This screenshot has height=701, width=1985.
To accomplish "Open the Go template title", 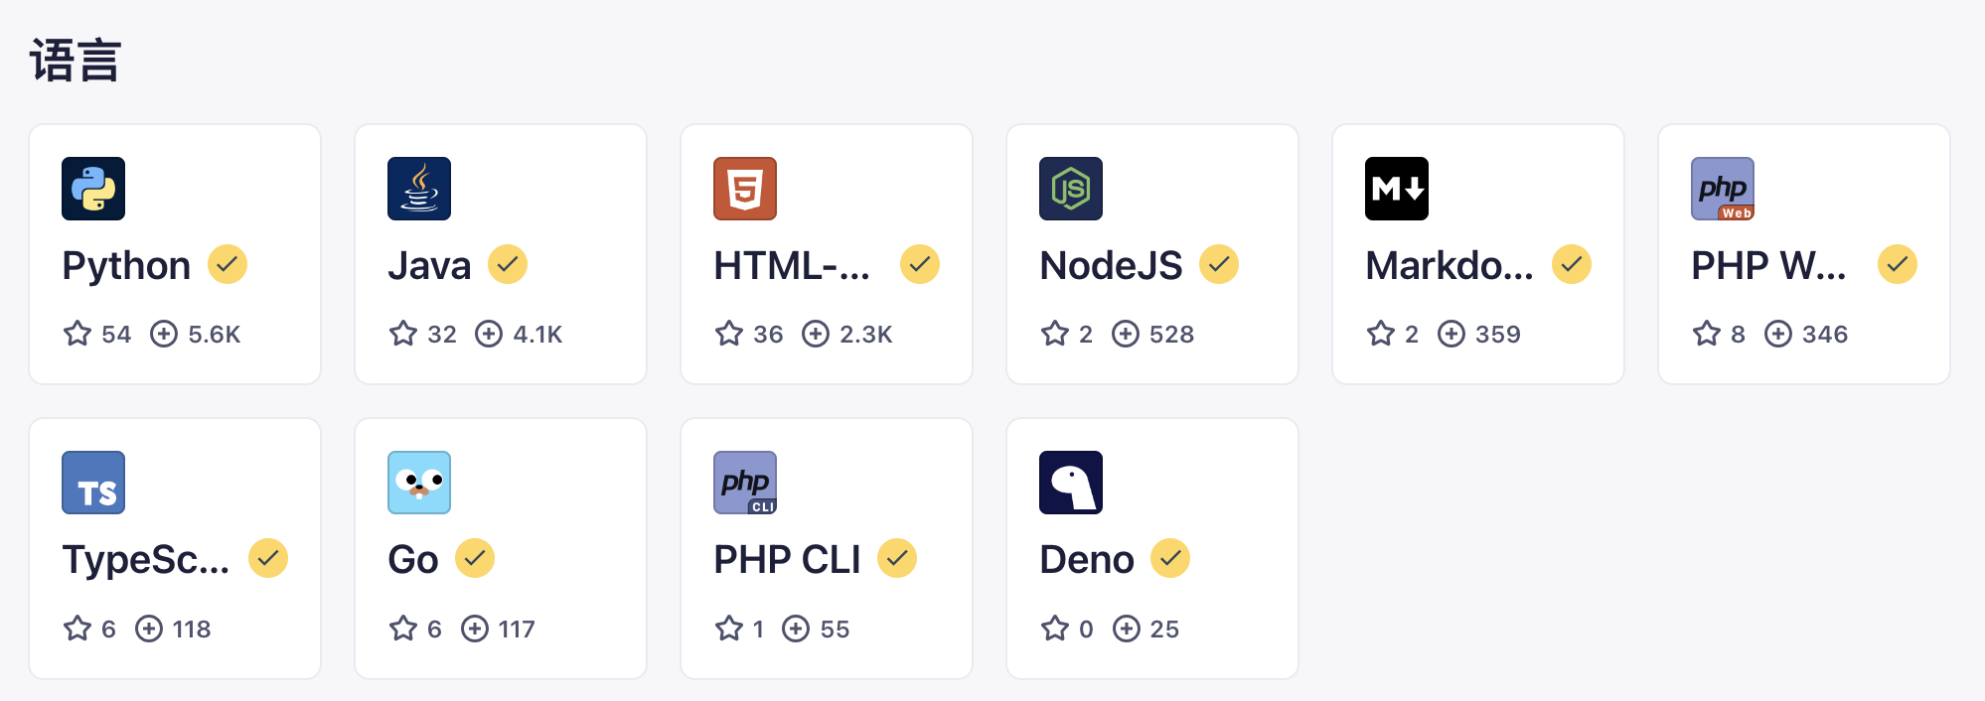I will [x=413, y=560].
